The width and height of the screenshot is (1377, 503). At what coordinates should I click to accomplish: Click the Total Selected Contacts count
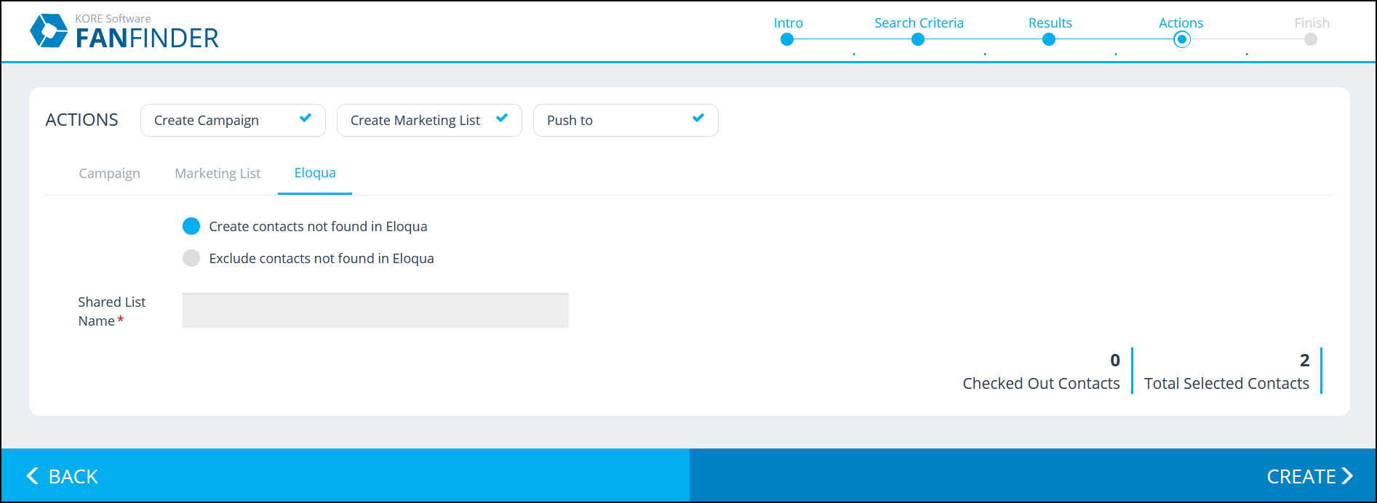1304,360
